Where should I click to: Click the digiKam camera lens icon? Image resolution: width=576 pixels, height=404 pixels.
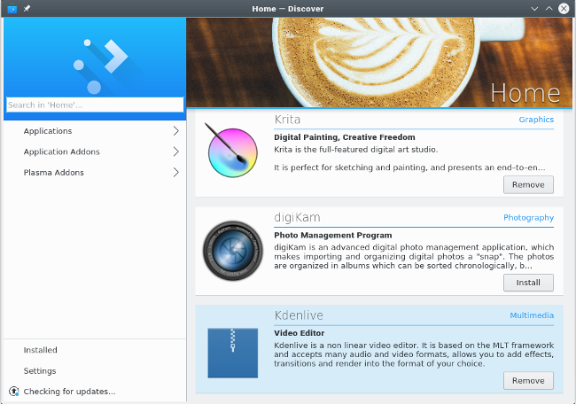click(233, 252)
